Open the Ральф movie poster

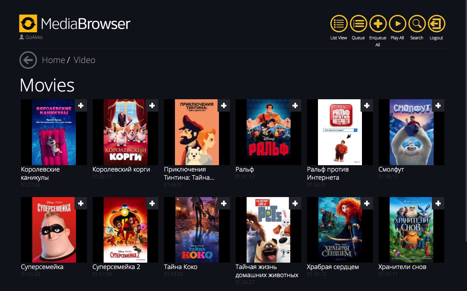268,132
